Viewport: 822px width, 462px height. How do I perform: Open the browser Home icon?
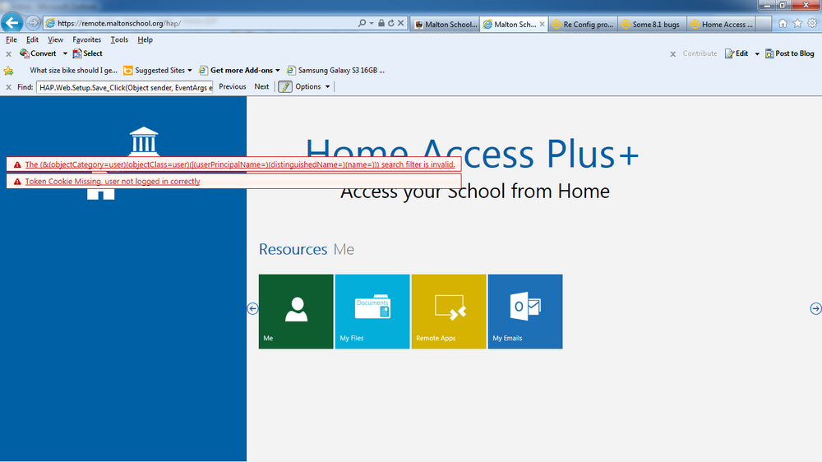783,23
